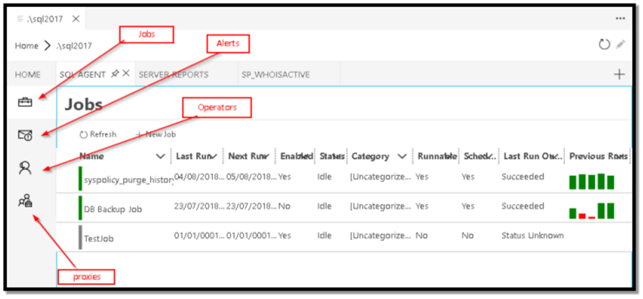The width and height of the screenshot is (643, 299).
Task: Click the New Job button
Action: (156, 134)
